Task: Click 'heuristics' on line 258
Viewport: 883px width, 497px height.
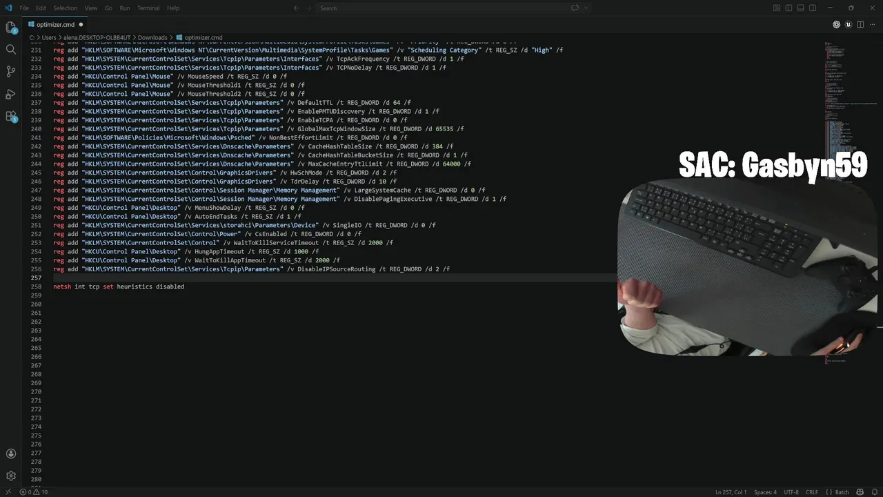Action: point(135,286)
